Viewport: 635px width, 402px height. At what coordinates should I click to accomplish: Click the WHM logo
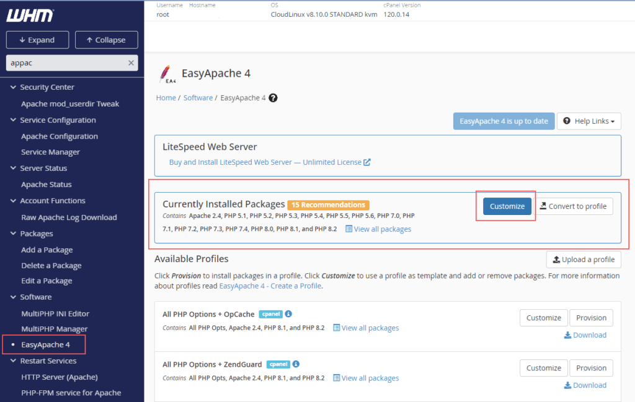point(30,15)
